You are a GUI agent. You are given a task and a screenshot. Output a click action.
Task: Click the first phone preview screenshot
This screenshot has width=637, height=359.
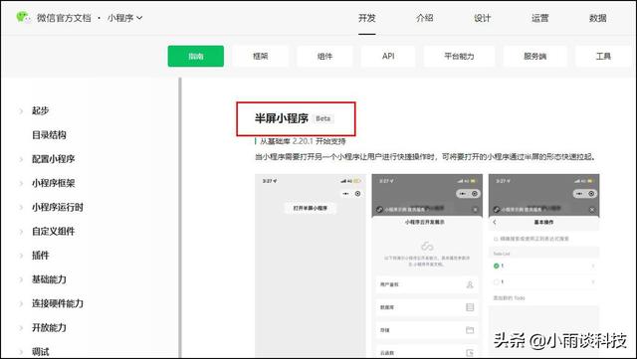311,266
